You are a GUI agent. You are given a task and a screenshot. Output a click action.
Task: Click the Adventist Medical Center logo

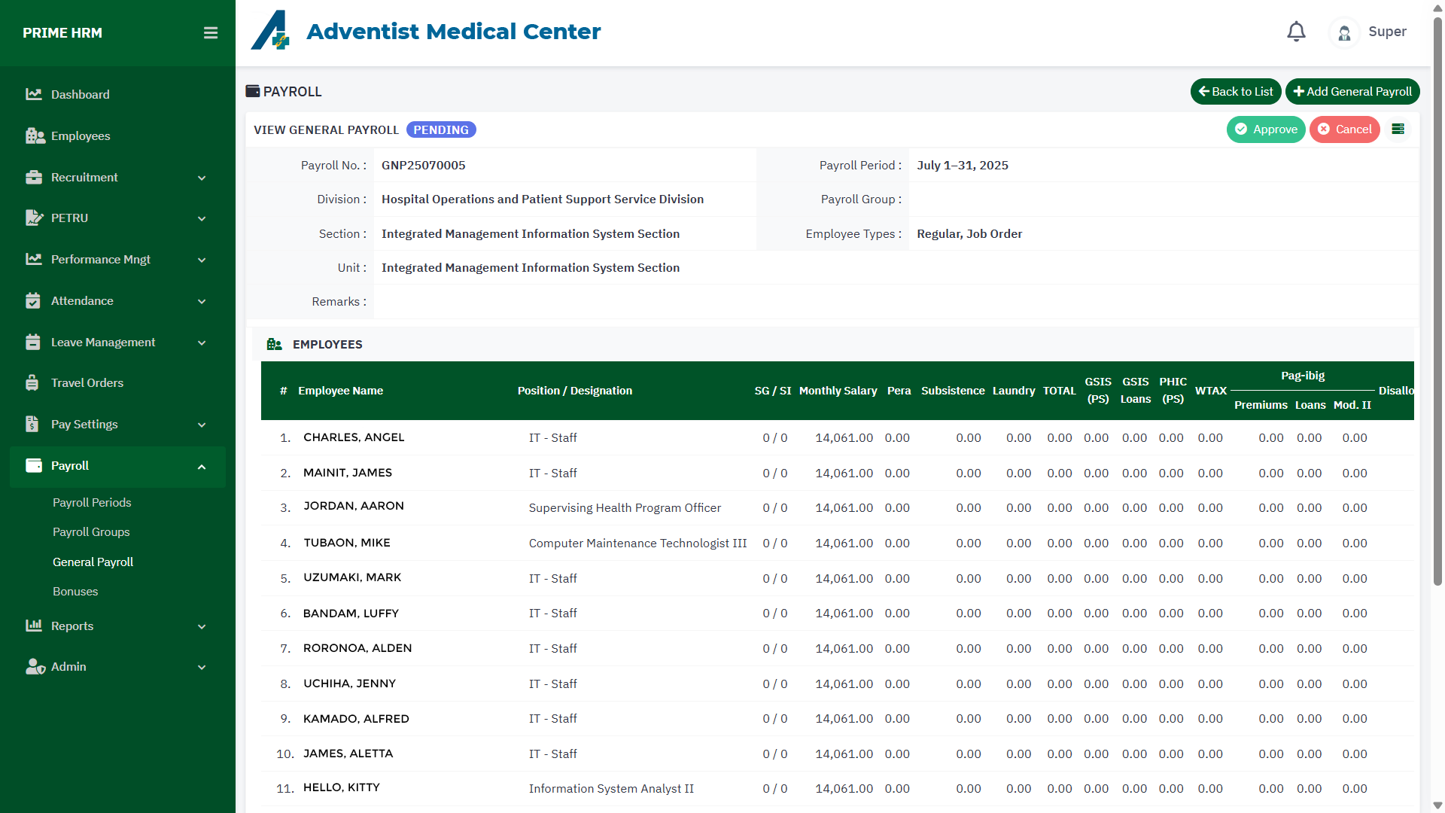point(270,31)
